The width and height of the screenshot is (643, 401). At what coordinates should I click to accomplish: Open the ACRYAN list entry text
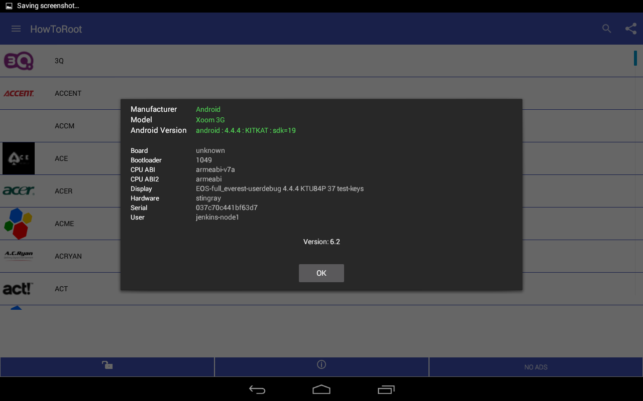(68, 256)
